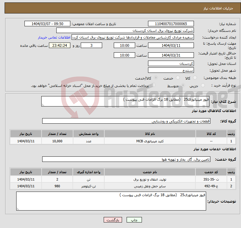This screenshot has height=228, width=241.
Task: Select the کالا radio button
Action: click(195, 78)
